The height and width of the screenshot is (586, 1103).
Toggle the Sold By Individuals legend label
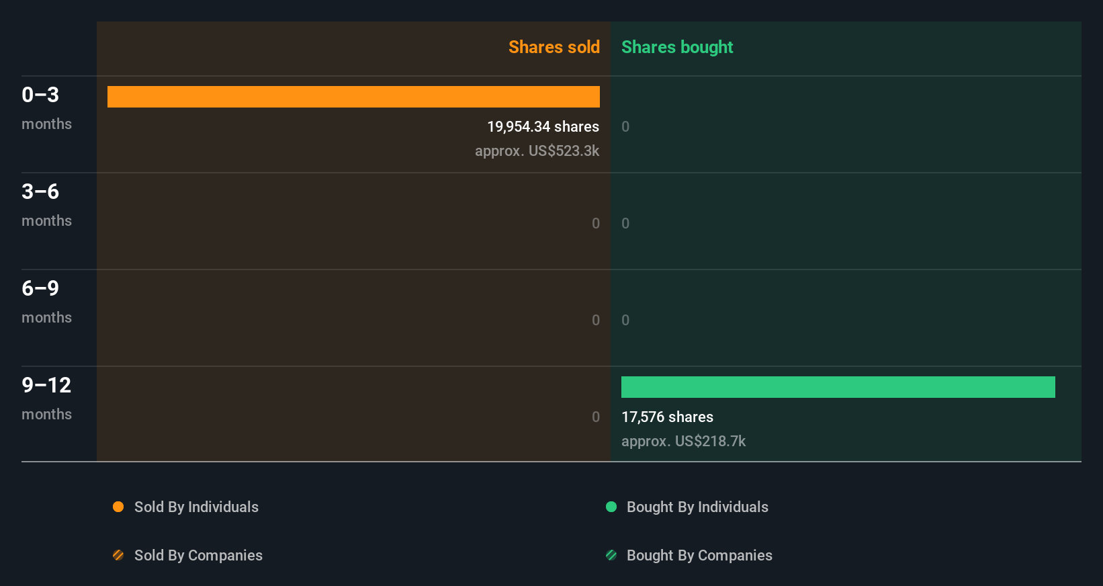click(196, 507)
